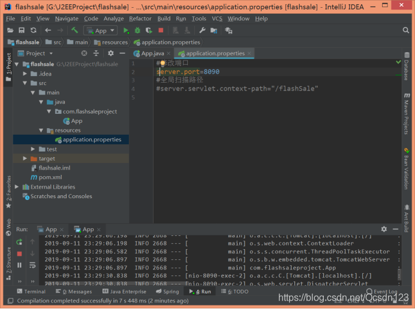The height and width of the screenshot is (309, 415).
Task: Open the Maven Projects side panel
Action: coord(407,114)
